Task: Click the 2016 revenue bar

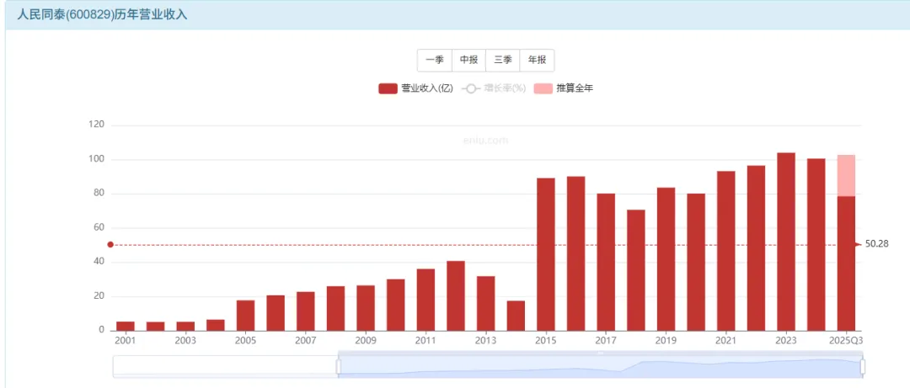Action: tap(575, 253)
